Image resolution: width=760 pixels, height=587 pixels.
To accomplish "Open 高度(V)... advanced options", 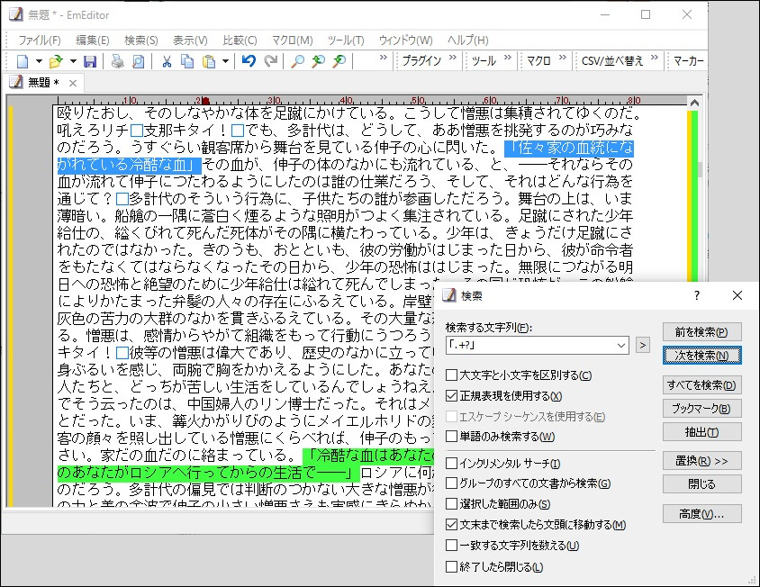I will click(701, 514).
